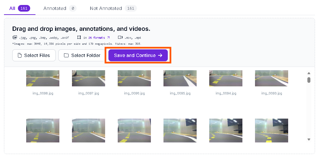Click the file name img_0097.jpg
Viewport: 319px width, 160px height.
(89, 93)
